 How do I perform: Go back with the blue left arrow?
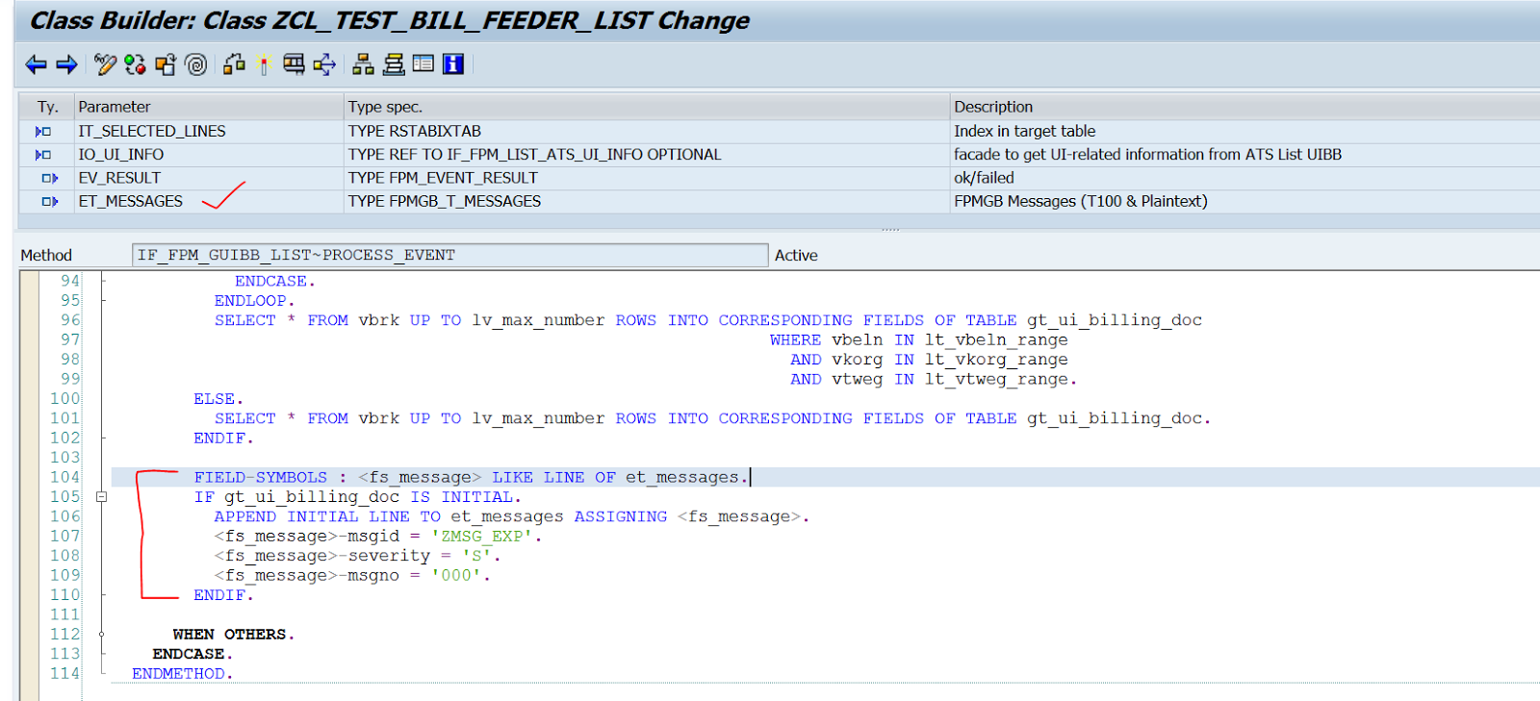(x=36, y=64)
